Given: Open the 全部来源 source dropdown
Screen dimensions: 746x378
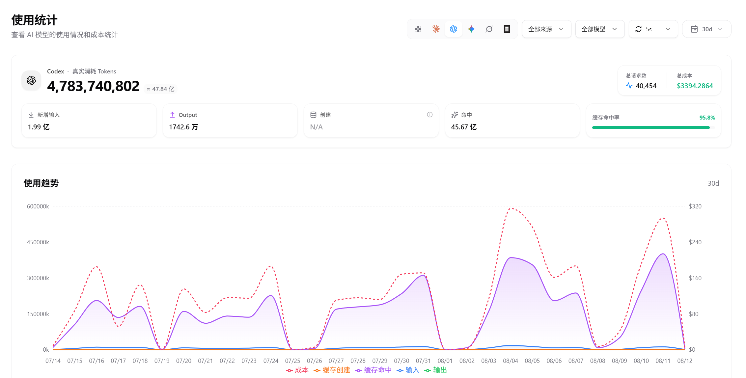Looking at the screenshot, I should coord(547,29).
